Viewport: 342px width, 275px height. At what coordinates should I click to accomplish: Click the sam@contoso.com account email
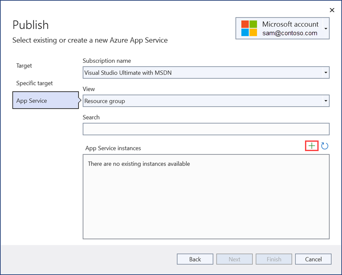pyautogui.click(x=290, y=33)
